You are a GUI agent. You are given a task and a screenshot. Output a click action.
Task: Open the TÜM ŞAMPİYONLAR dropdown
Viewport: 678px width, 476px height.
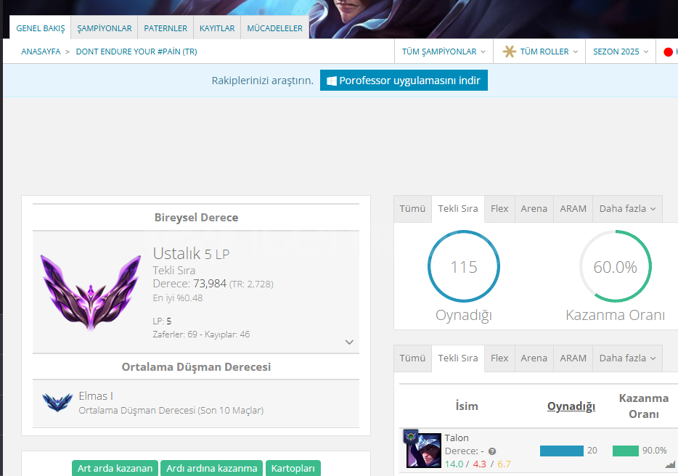[444, 52]
